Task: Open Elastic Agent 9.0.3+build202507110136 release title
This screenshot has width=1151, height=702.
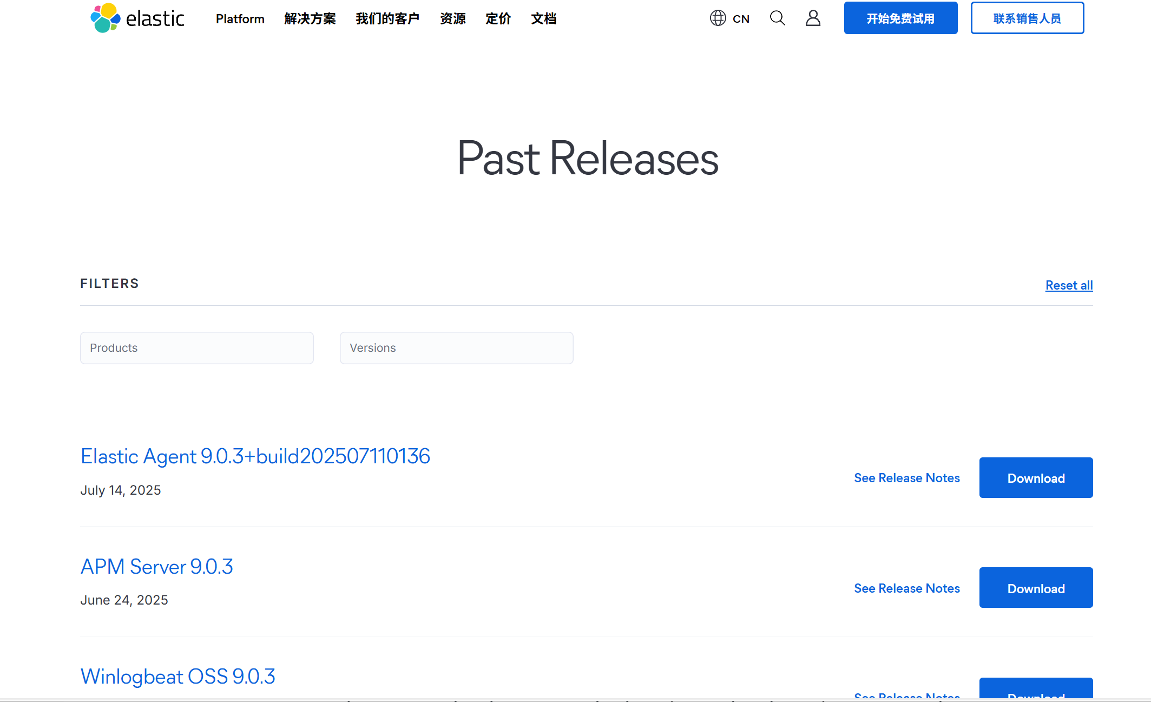Action: tap(255, 456)
